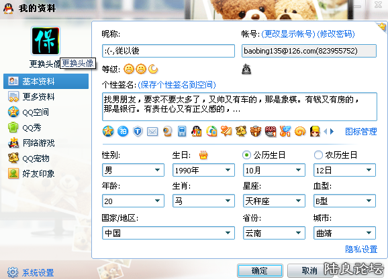388x279 pixels.
Task: Open the 血型 dropdown showing B型
Action: coord(344,201)
